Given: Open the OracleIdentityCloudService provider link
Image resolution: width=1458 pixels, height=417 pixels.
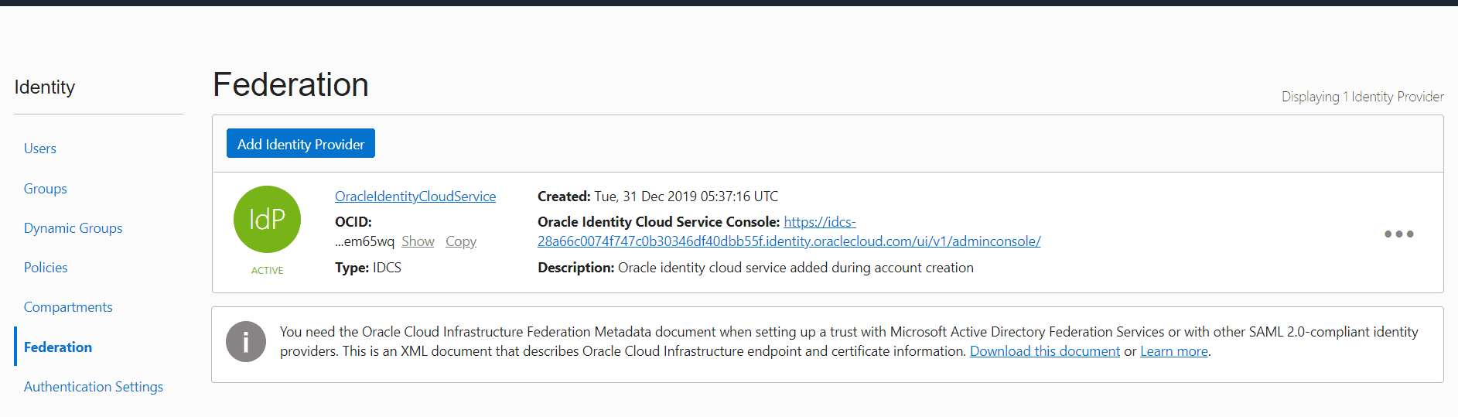Looking at the screenshot, I should pos(415,197).
